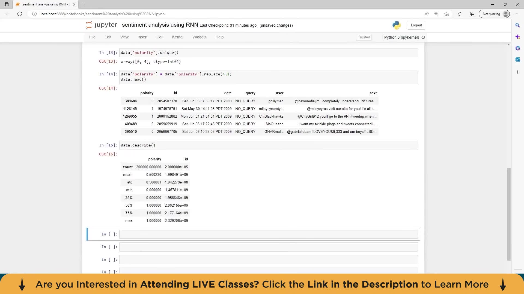Screen dimensions: 524x294
Task: Click the Not syncing profile button
Action: point(494,14)
